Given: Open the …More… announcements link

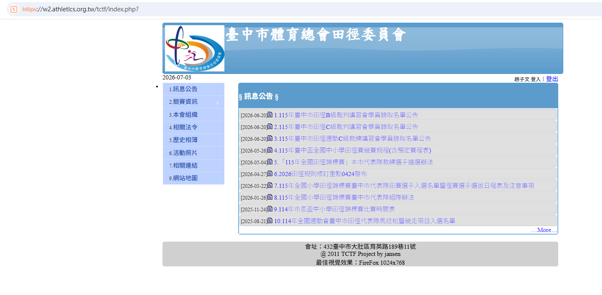Looking at the screenshot, I should pos(544,230).
